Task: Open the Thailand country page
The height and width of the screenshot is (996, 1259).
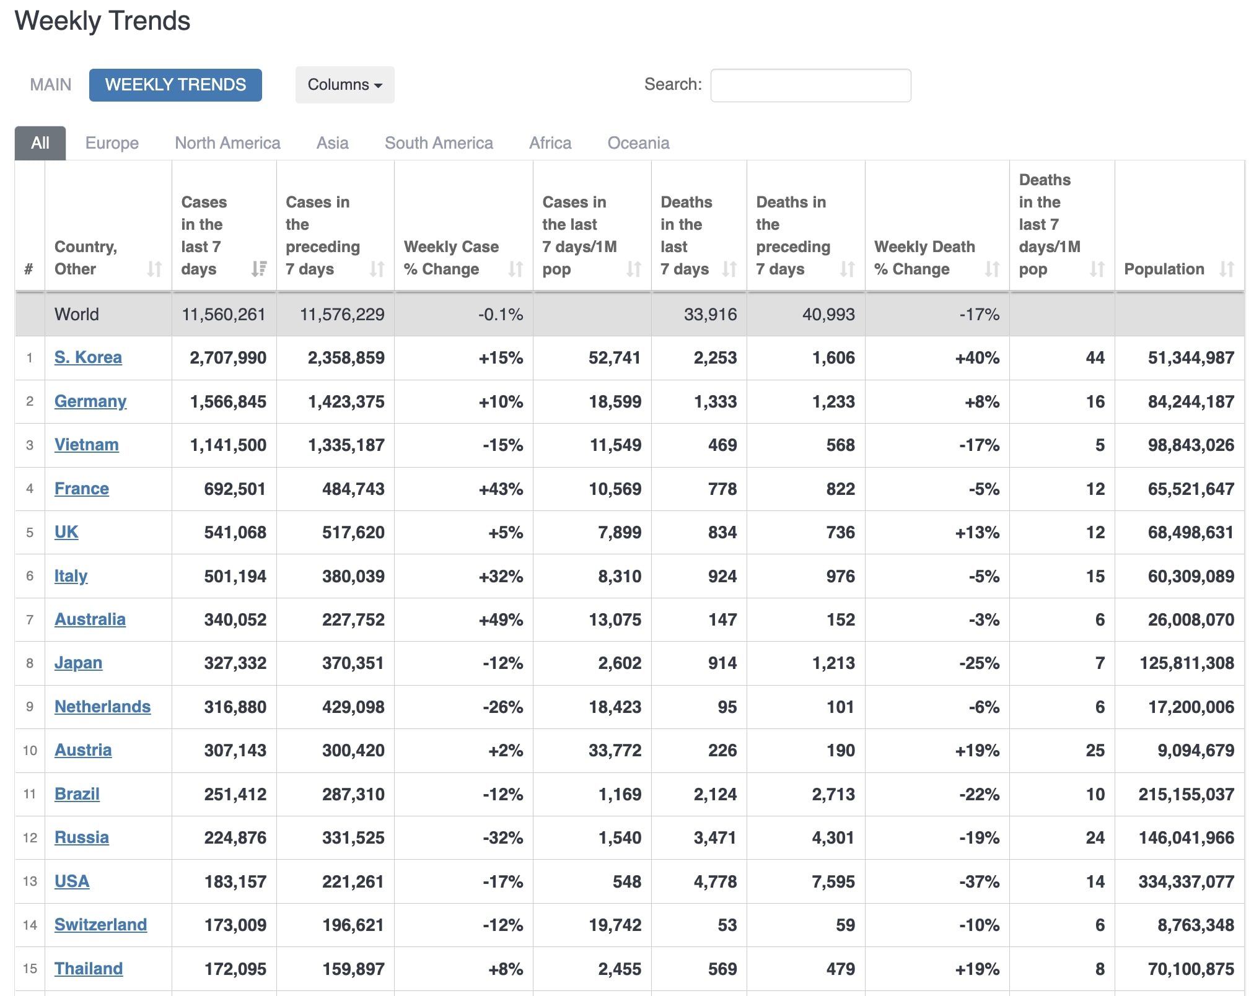Action: (x=89, y=968)
